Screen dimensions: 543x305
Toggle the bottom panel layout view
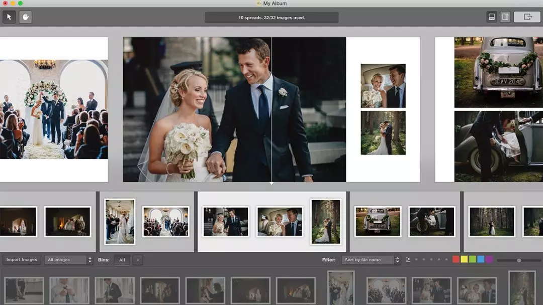[x=492, y=17]
